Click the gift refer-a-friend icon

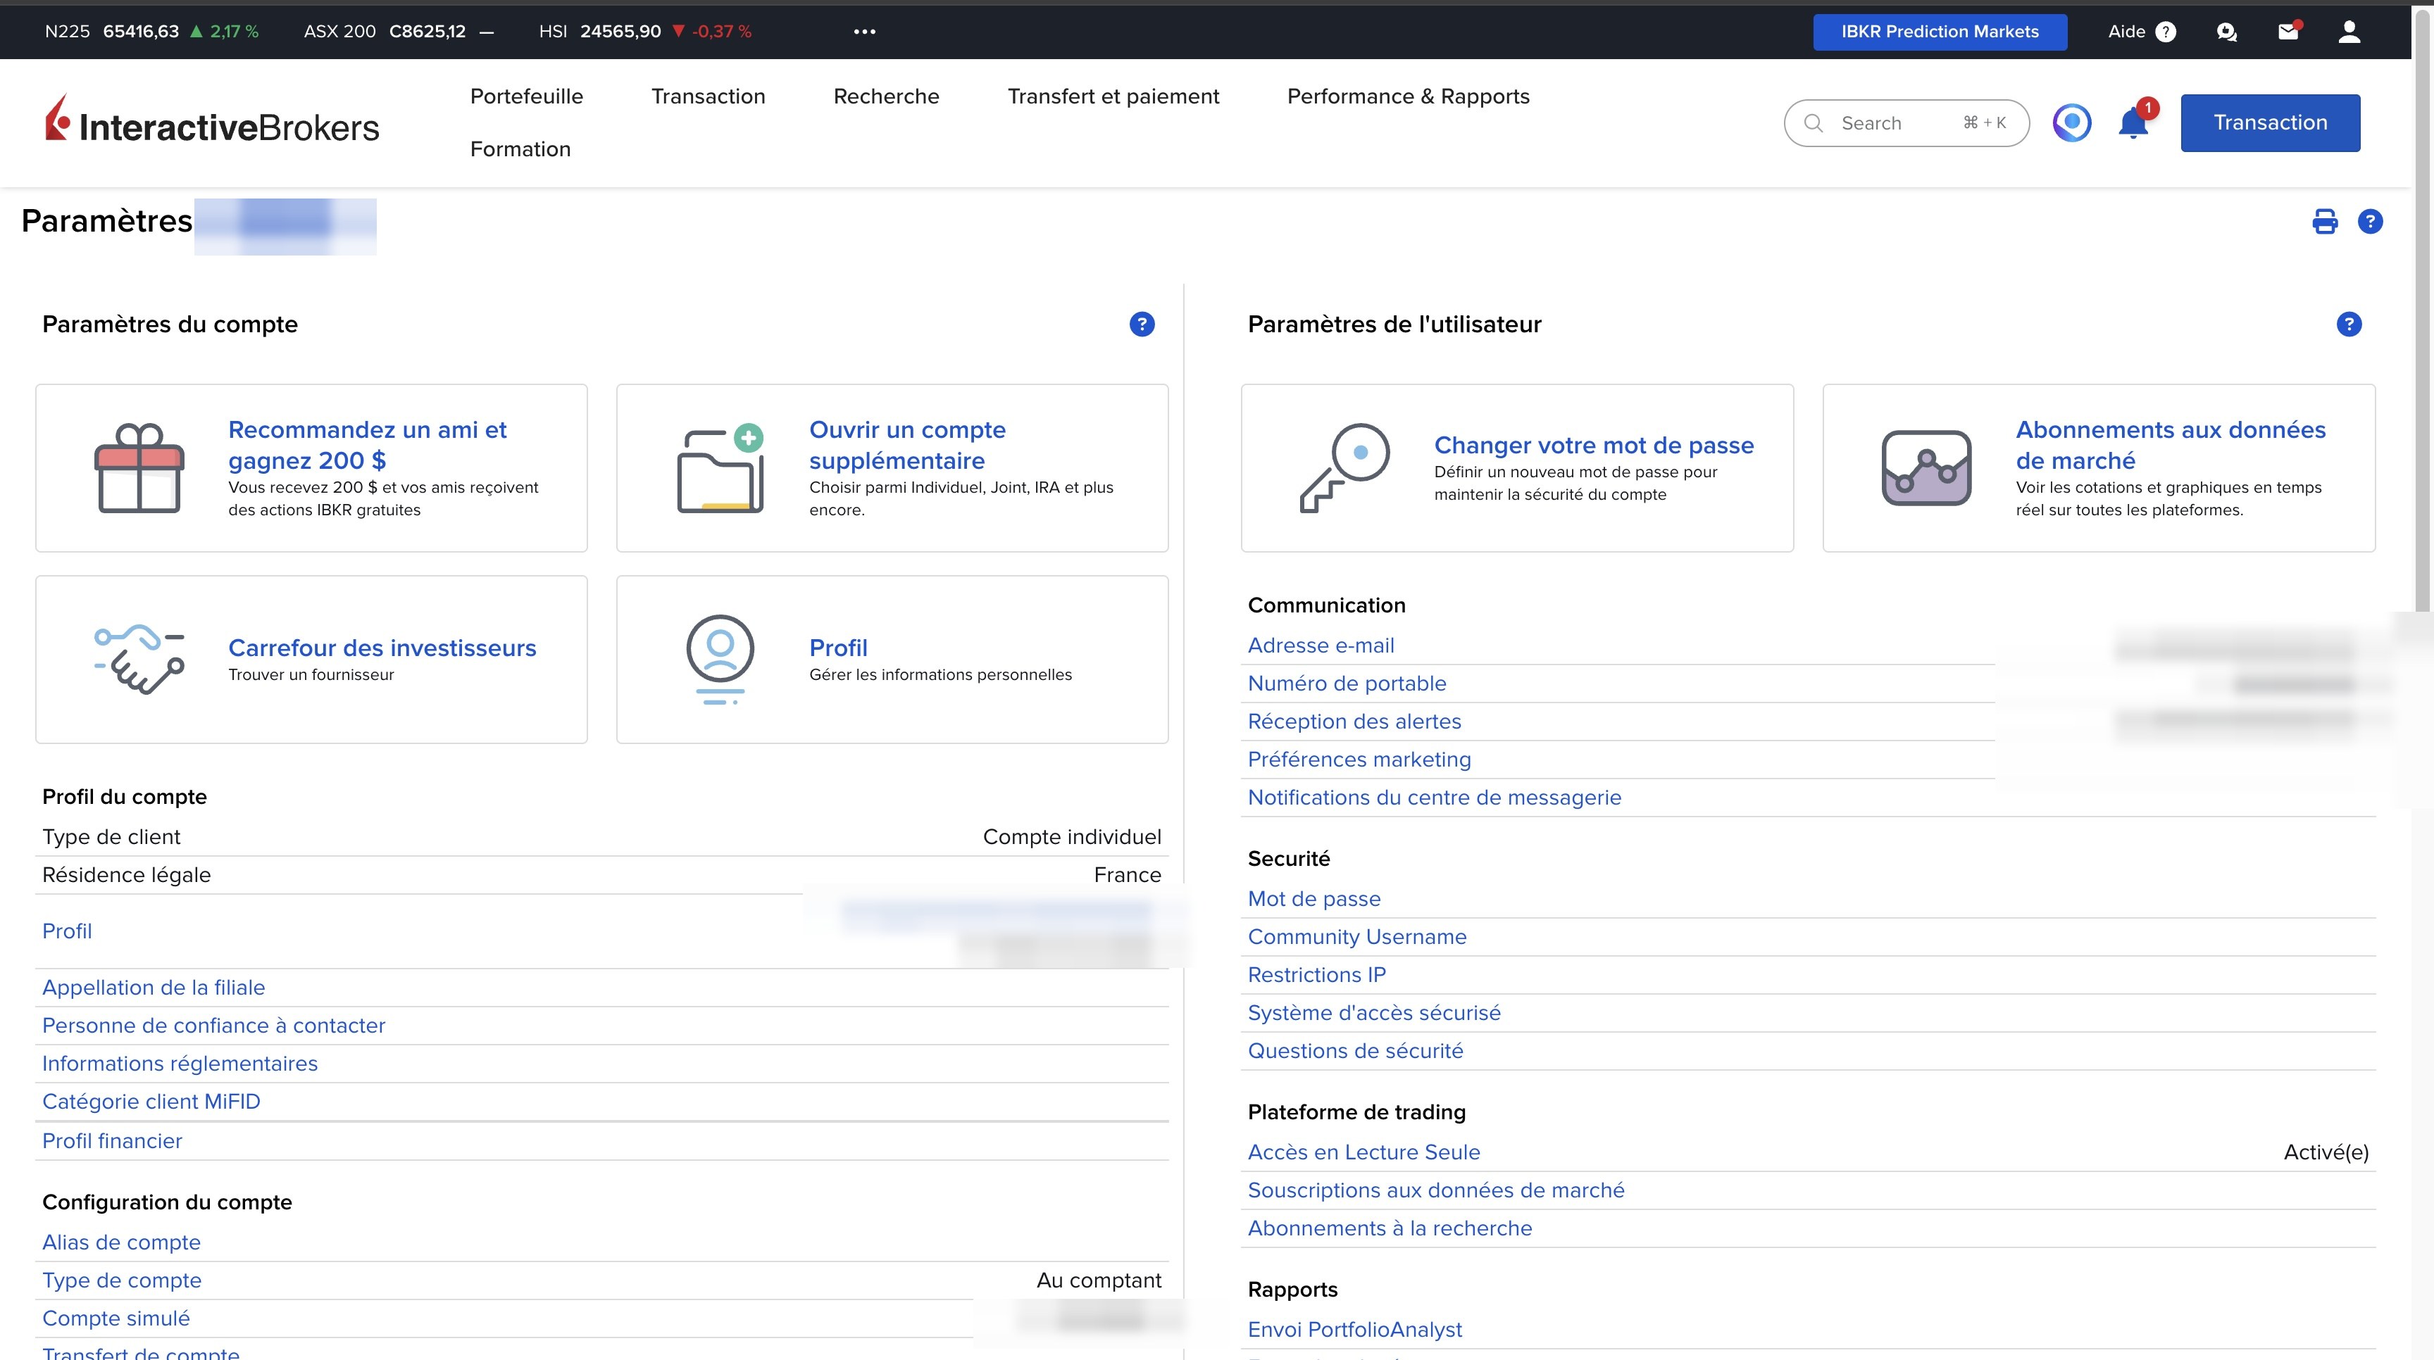139,468
